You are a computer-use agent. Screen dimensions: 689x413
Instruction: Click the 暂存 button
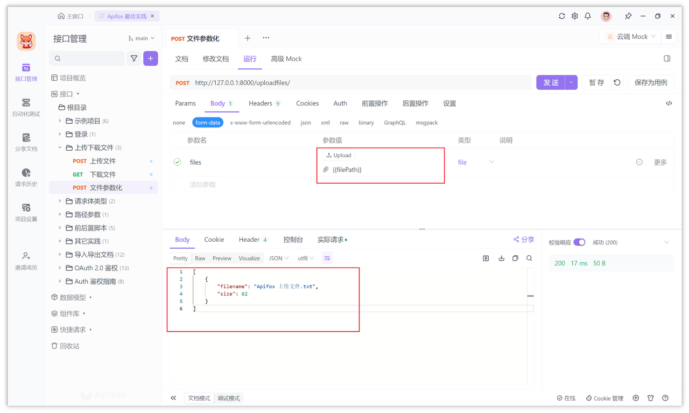(596, 82)
